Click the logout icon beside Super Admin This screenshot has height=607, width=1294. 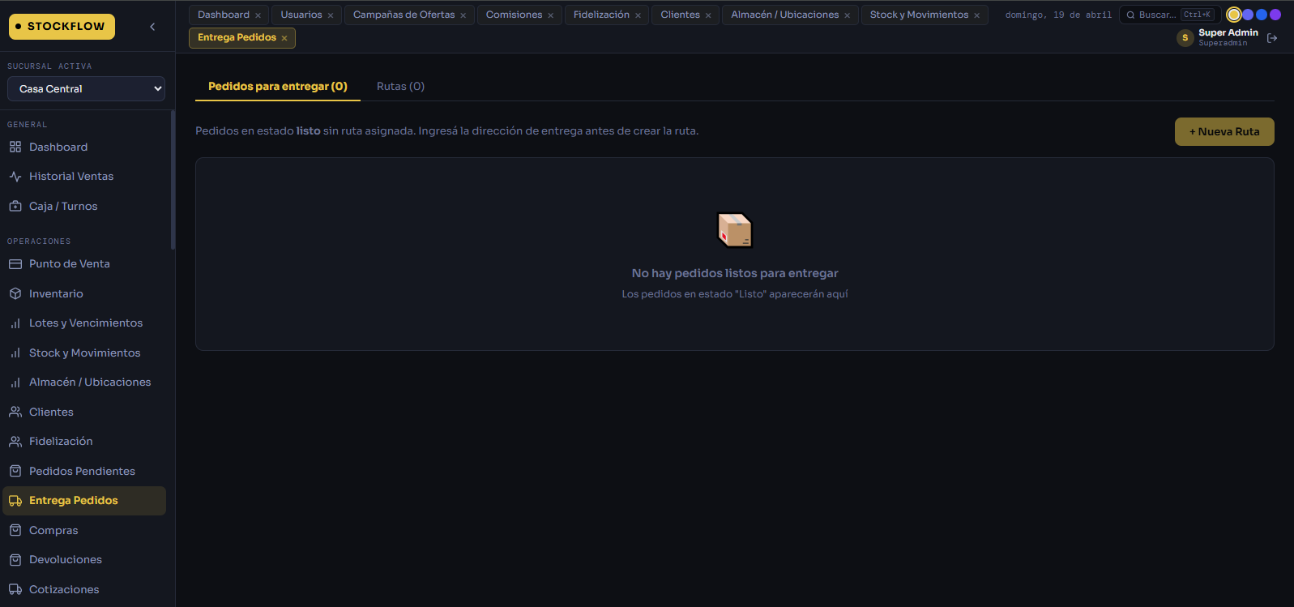(1272, 38)
